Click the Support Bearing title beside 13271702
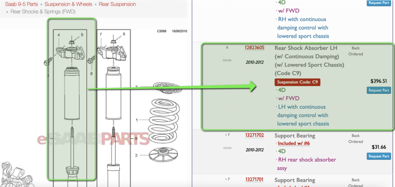This screenshot has height=187, width=395. pos(295,136)
